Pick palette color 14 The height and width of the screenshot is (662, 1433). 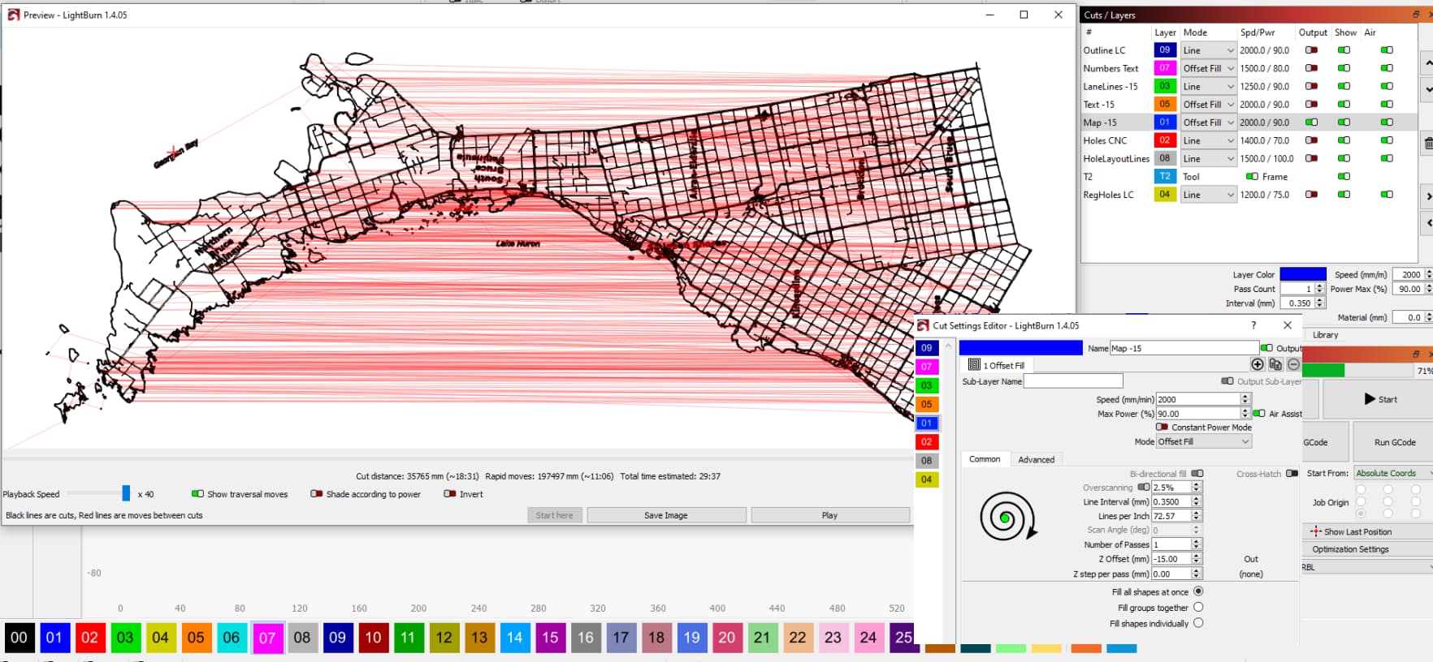point(514,638)
